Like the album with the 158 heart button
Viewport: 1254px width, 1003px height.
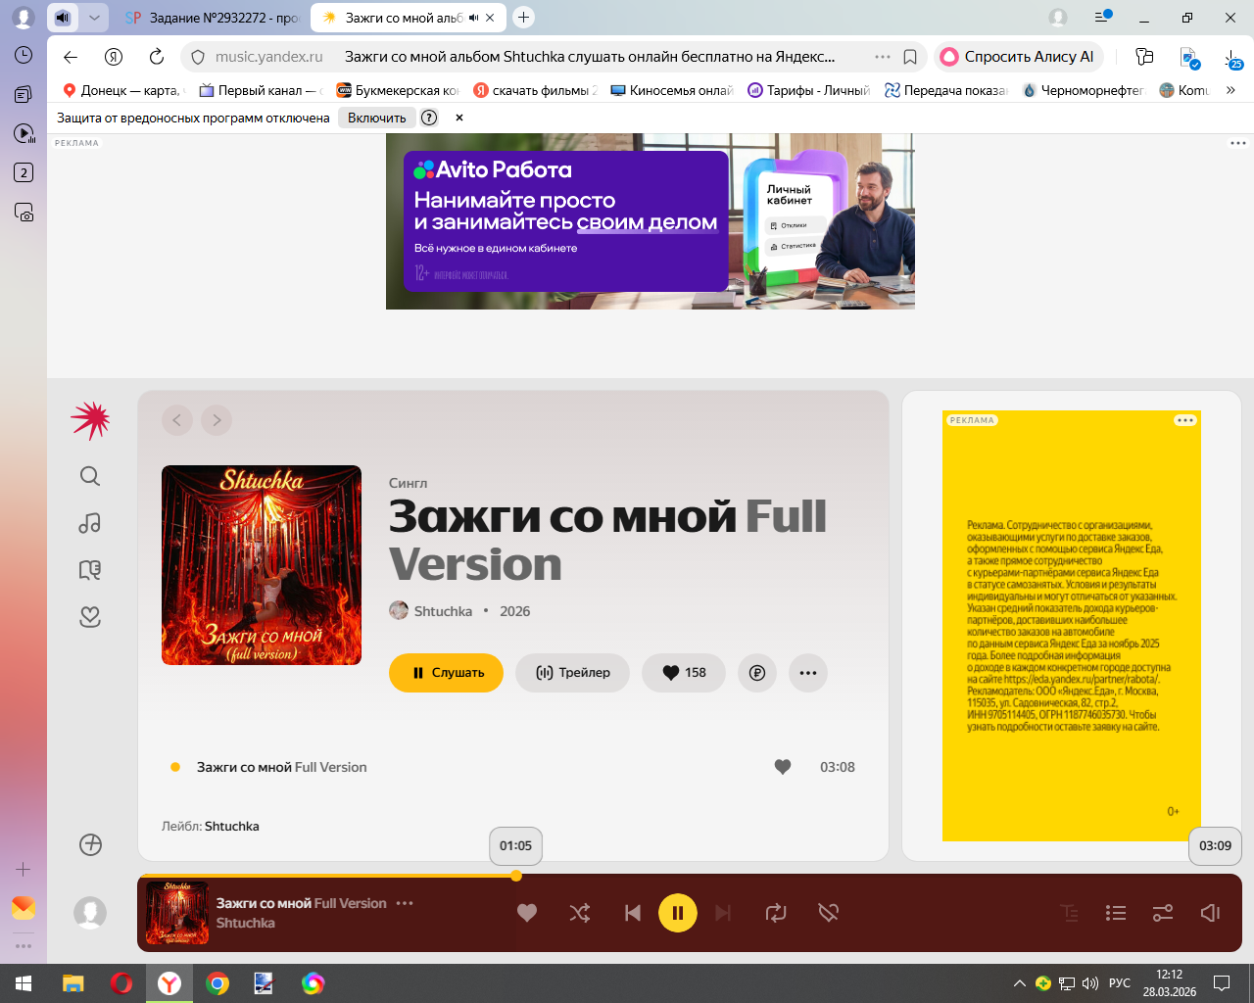click(684, 673)
